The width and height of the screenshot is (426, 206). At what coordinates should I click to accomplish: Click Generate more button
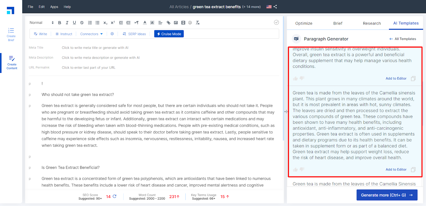point(387,195)
